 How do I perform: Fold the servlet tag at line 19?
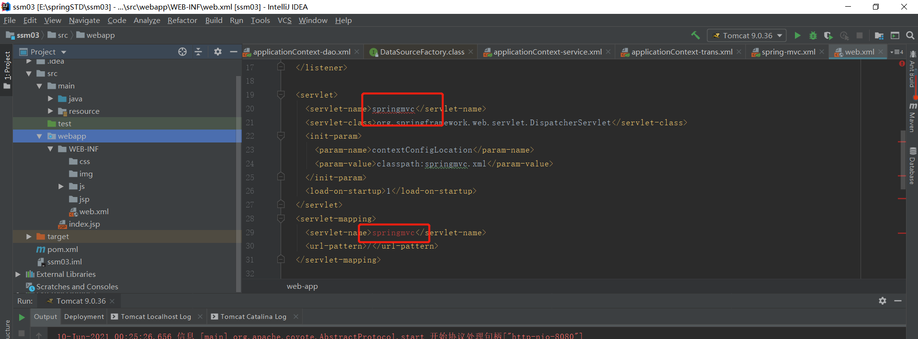pos(281,95)
